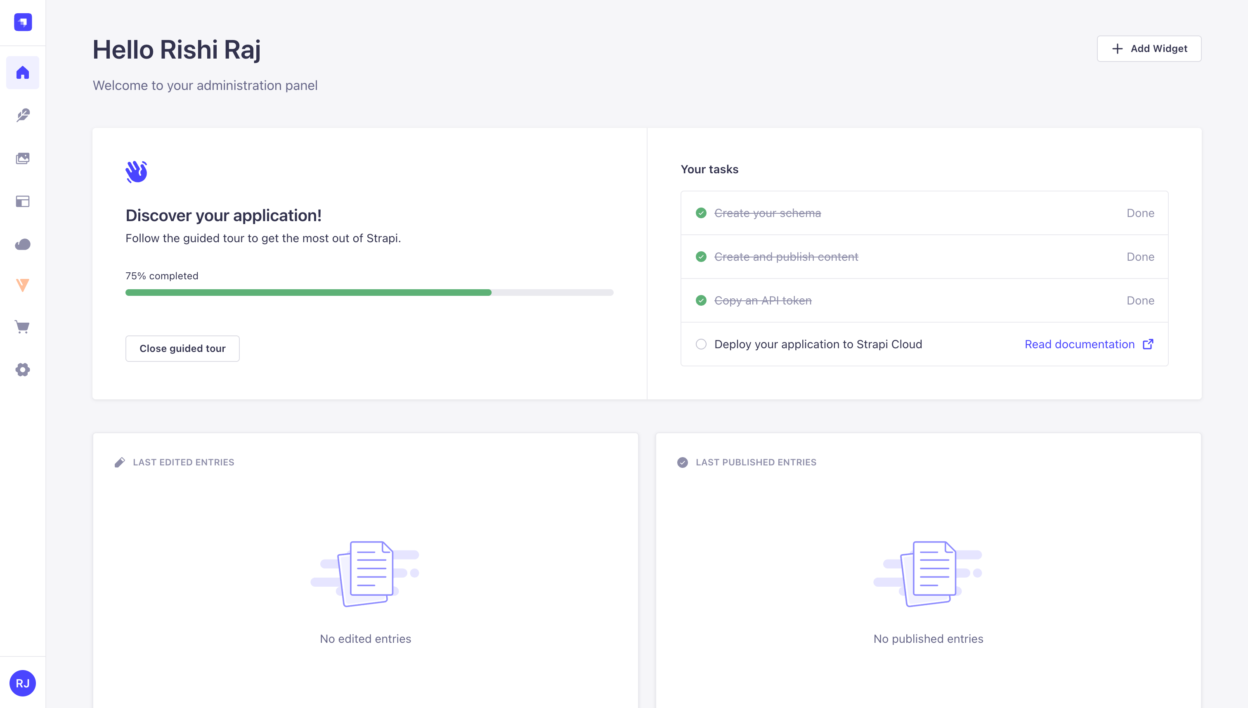This screenshot has height=708, width=1248.
Task: Click Done label for Create and publish content
Action: click(x=1140, y=256)
